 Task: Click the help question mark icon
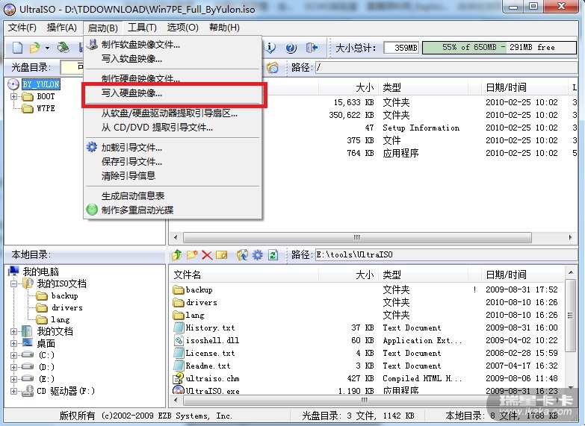click(291, 48)
